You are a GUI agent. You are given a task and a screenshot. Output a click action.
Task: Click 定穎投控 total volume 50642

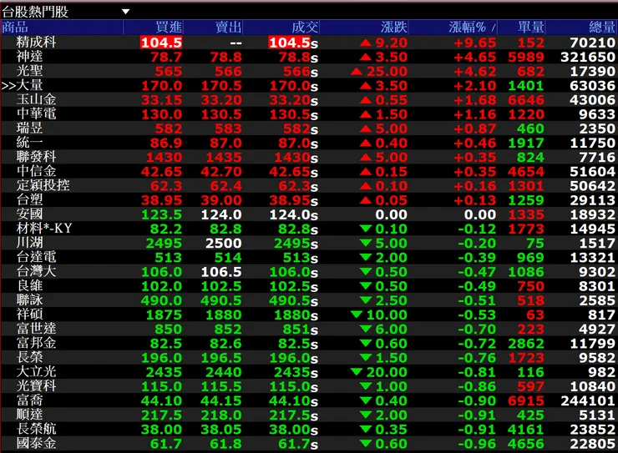[592, 186]
